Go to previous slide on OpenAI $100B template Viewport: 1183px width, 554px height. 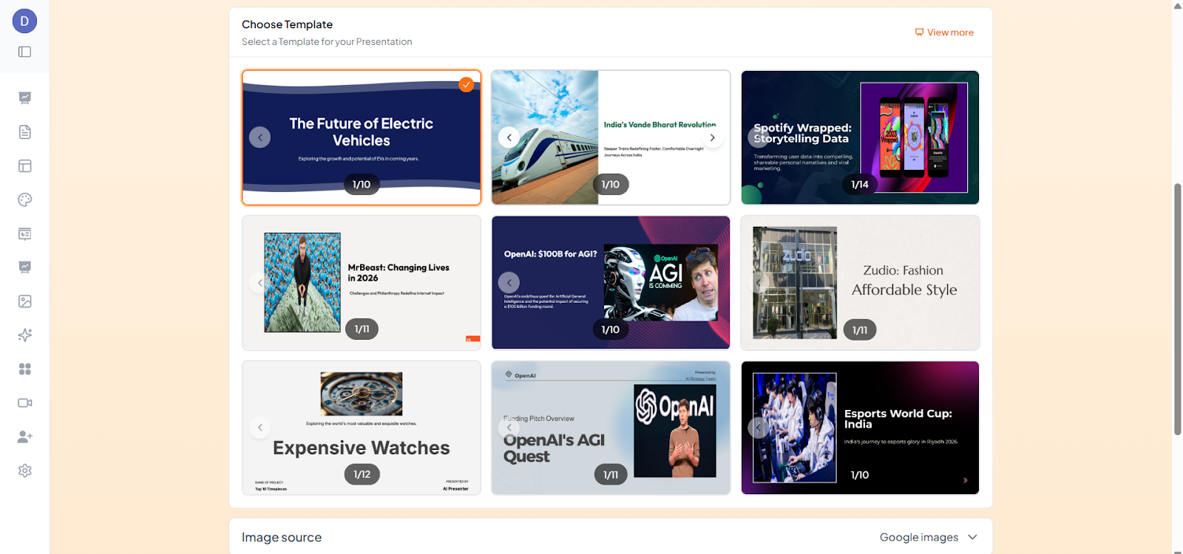(x=509, y=282)
